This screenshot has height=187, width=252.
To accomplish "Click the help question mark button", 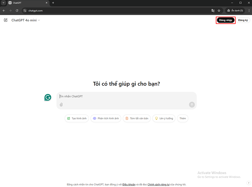I will [249, 183].
